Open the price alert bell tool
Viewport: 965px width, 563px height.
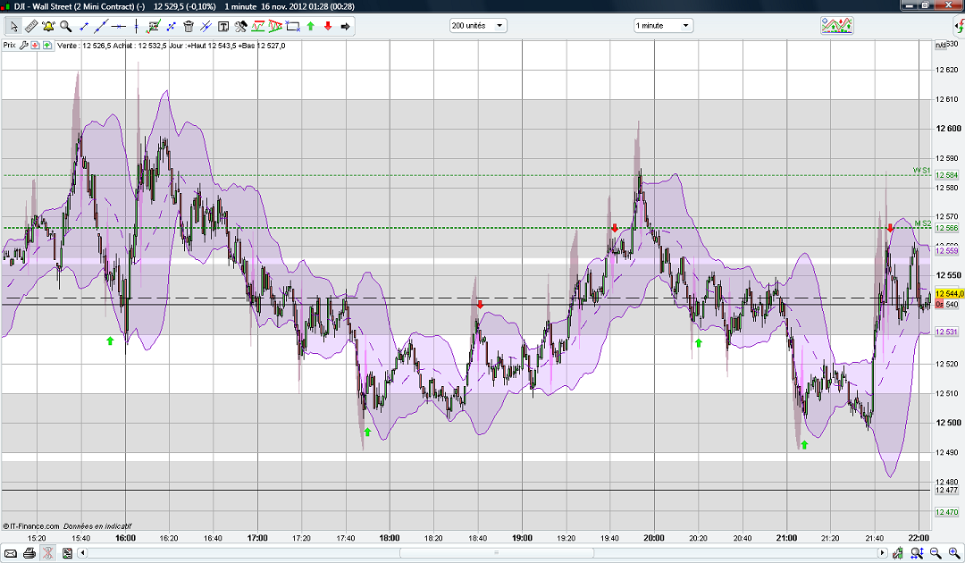pos(48,26)
